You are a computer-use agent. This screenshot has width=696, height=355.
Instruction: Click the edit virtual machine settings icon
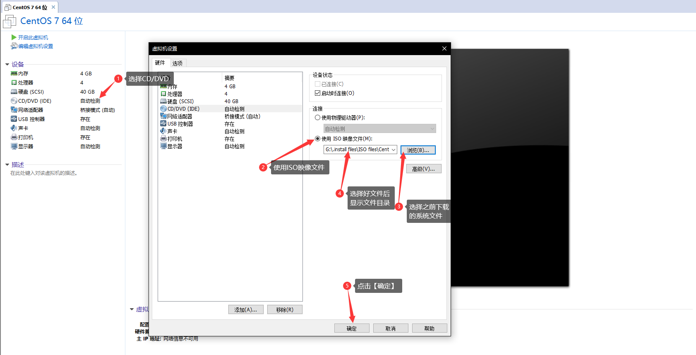coord(14,46)
